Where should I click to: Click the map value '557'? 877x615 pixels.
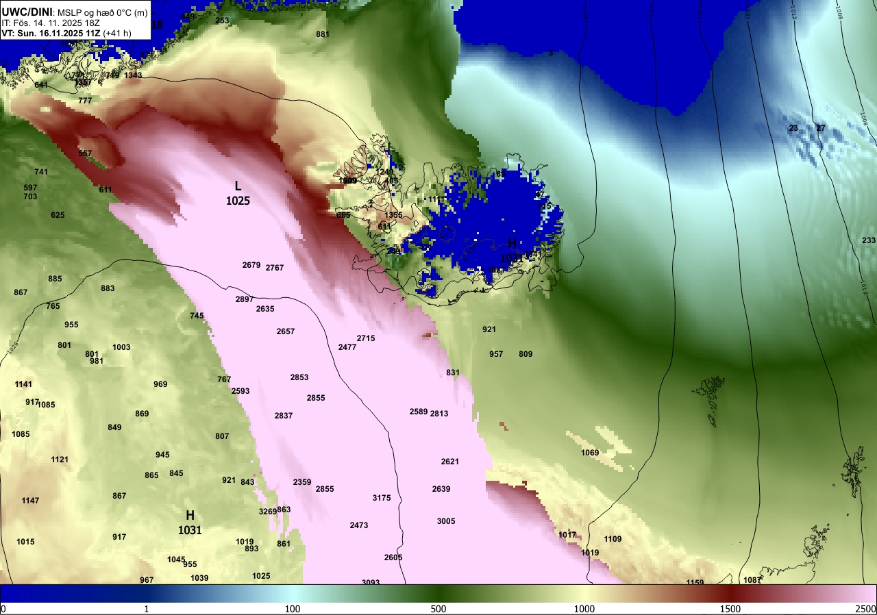tap(85, 153)
